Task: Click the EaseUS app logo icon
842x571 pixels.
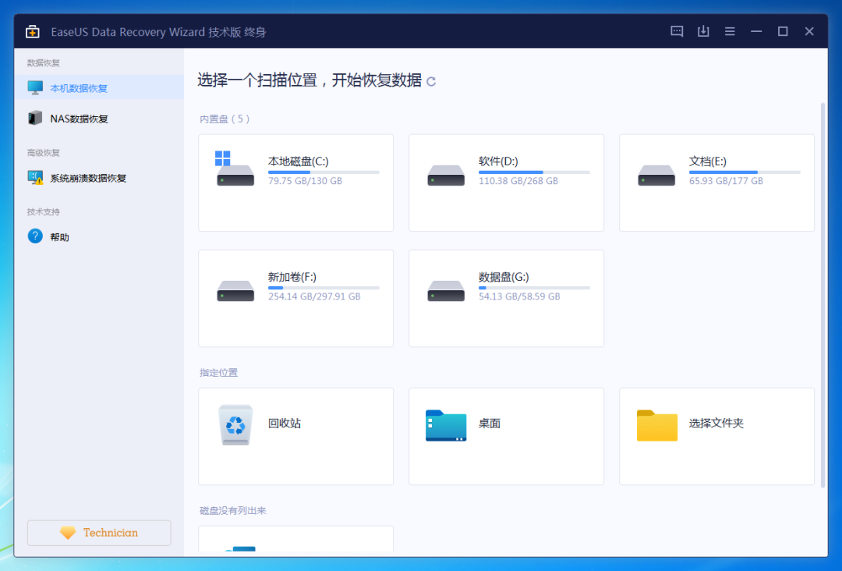Action: point(33,32)
